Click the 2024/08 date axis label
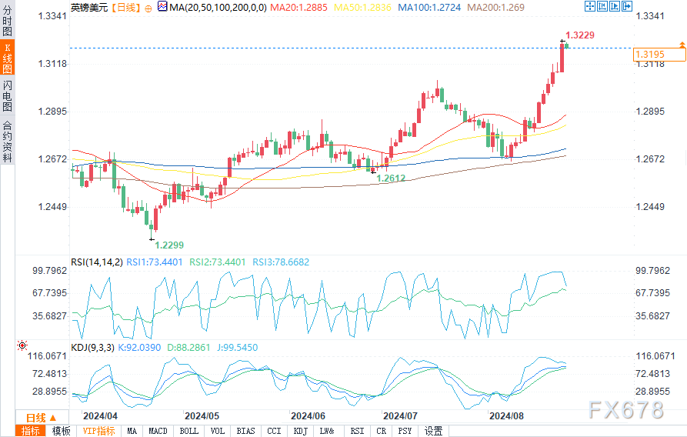Screen dimensions: 687x437 (x=506, y=416)
